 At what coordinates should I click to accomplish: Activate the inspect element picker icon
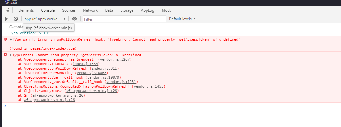(7, 10)
